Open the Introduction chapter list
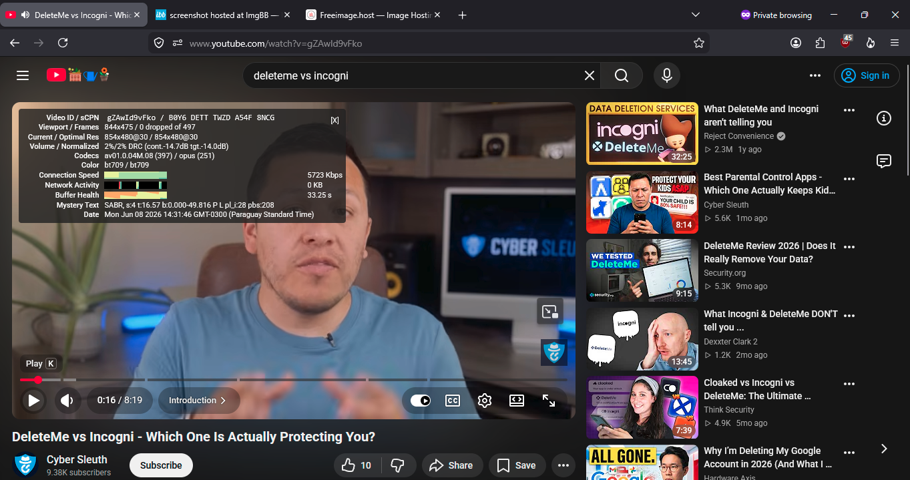 click(198, 401)
